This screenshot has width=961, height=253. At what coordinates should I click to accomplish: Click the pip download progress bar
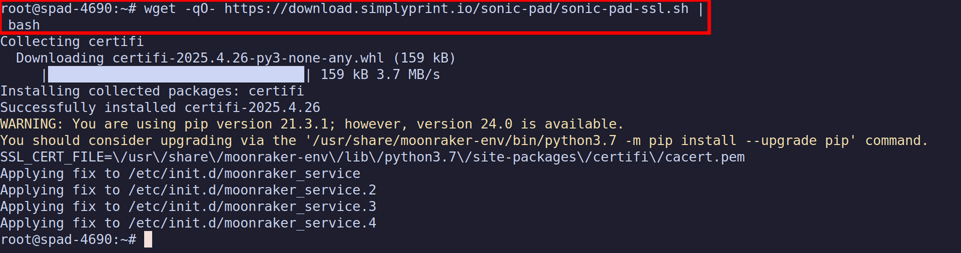tap(175, 74)
